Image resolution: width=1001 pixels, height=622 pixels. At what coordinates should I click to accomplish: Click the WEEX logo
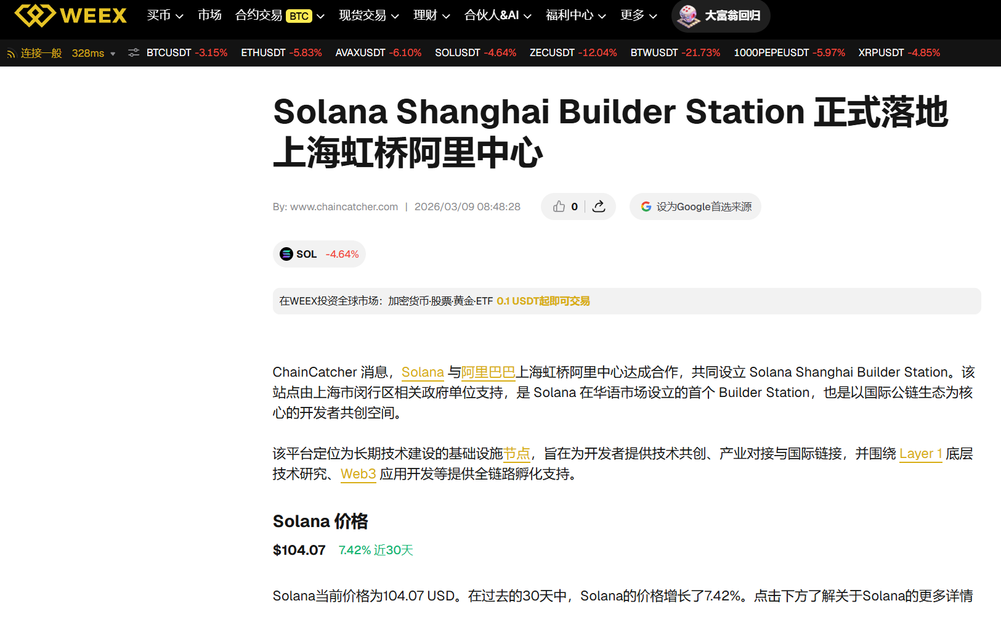click(x=71, y=15)
